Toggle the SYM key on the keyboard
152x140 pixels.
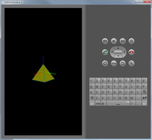point(98,103)
